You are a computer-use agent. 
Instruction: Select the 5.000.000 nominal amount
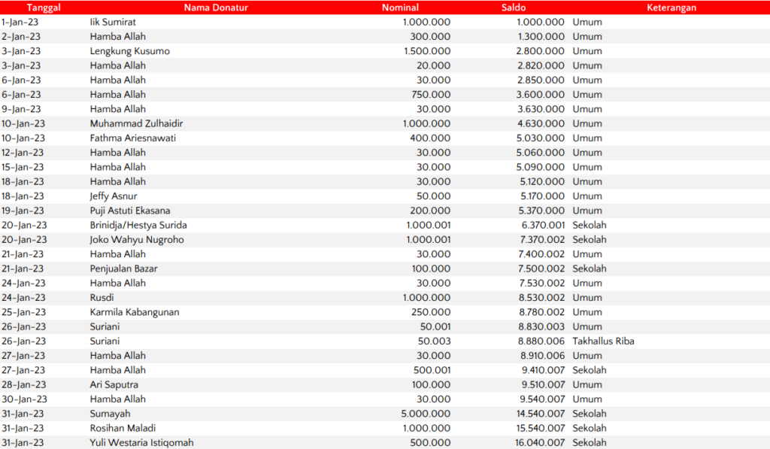426,414
